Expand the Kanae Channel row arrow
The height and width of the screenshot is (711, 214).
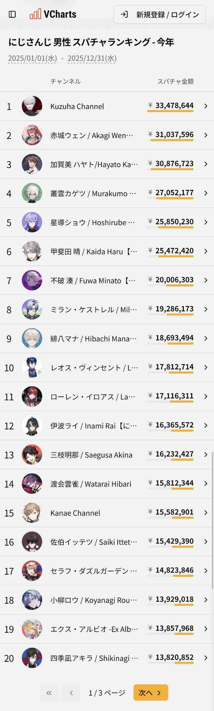206,513
